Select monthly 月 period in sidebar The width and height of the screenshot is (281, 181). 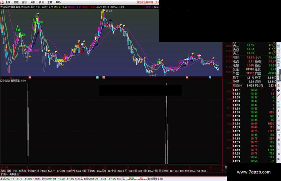(279, 145)
